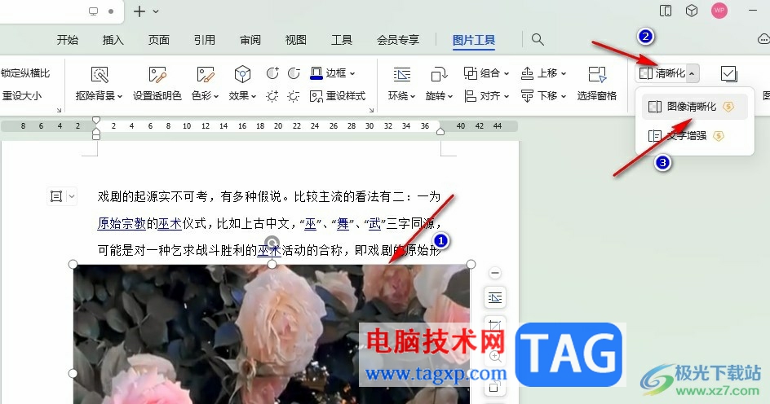The image size is (770, 404).
Task: Open the 审阅 ribbon tab
Action: point(250,40)
